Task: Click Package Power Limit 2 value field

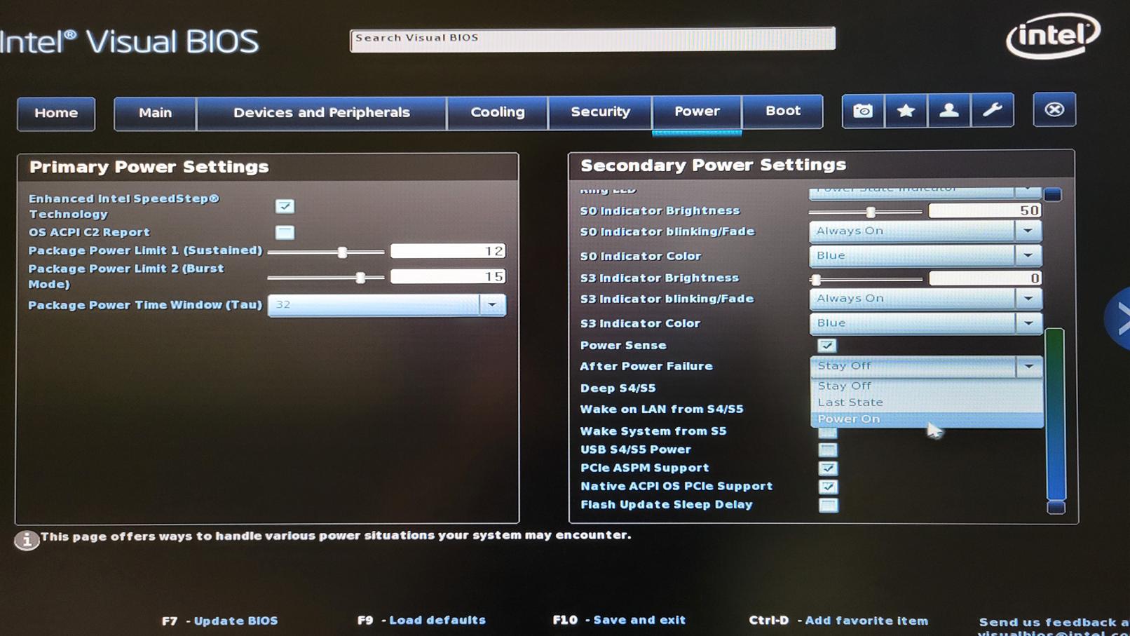Action: pyautogui.click(x=448, y=276)
